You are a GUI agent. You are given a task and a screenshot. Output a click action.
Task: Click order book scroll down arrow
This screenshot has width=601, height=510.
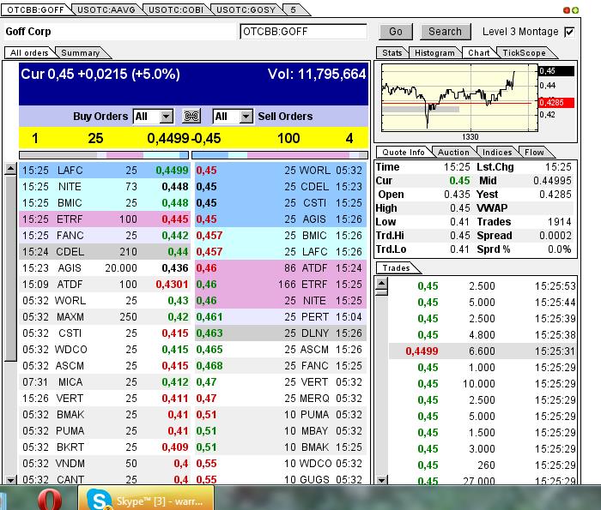(10, 479)
